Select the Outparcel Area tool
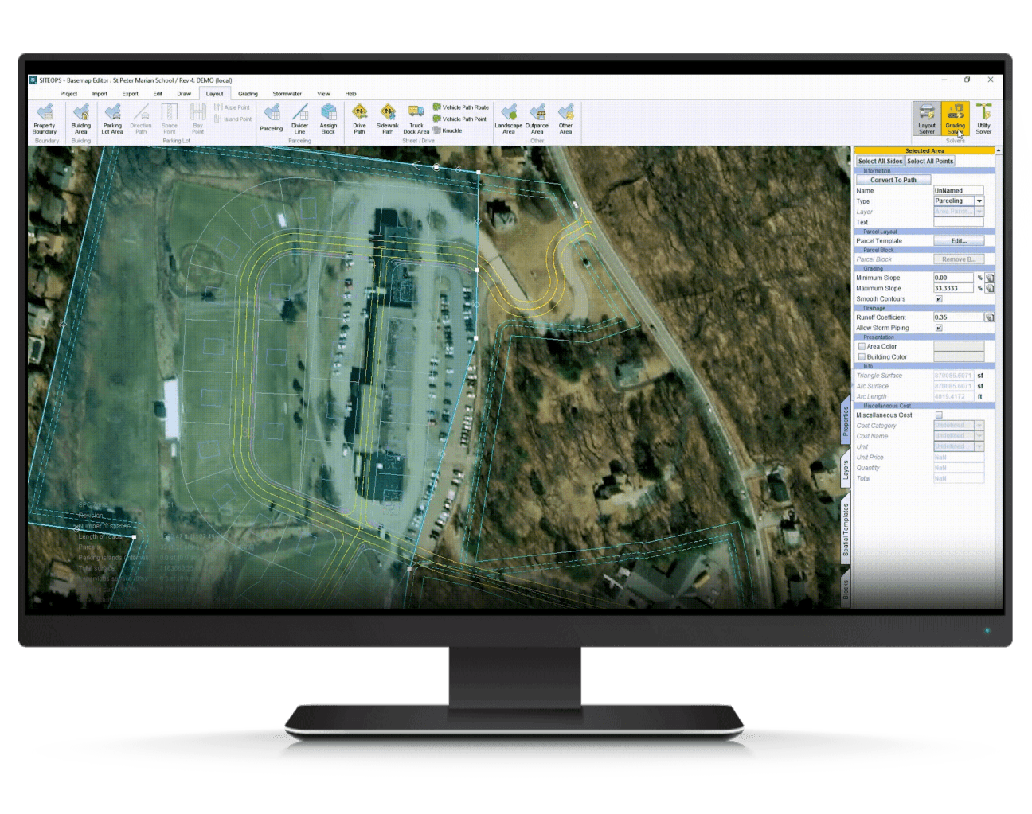This screenshot has width=1032, height=814. tap(537, 119)
